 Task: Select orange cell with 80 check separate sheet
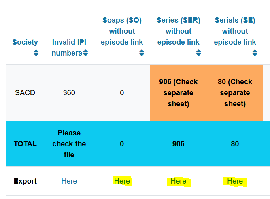click(235, 93)
